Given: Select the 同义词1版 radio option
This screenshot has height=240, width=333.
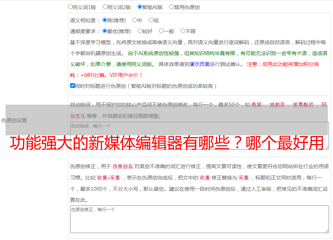Looking at the screenshot, I should point(70,7).
